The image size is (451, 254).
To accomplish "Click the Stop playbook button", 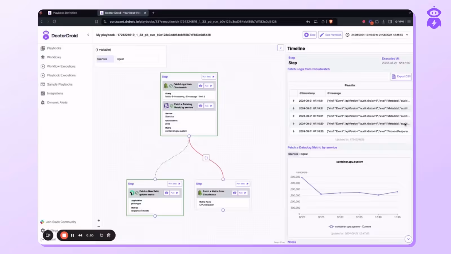I will point(309,35).
